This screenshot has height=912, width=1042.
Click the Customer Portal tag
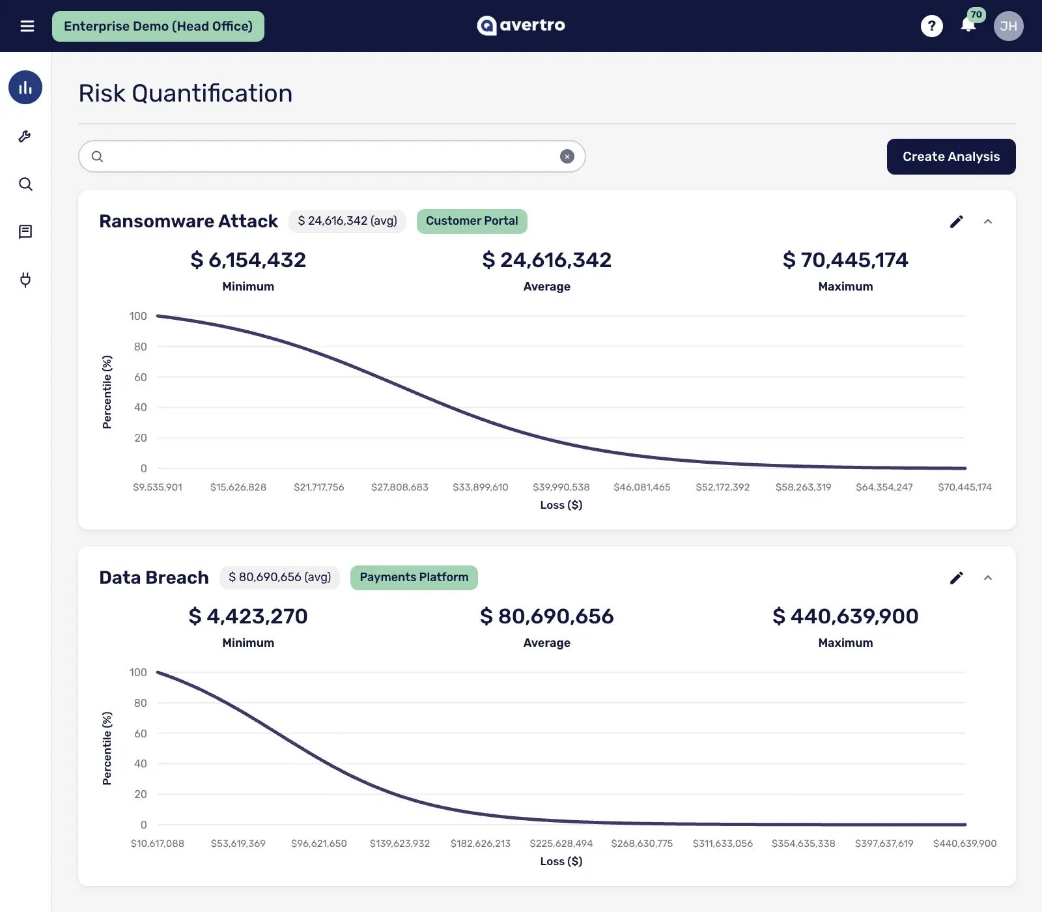pyautogui.click(x=472, y=221)
